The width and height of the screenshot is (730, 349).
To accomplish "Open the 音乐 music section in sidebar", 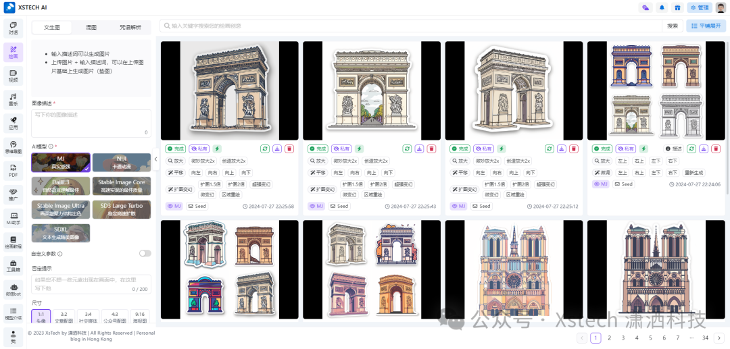I will [13, 99].
